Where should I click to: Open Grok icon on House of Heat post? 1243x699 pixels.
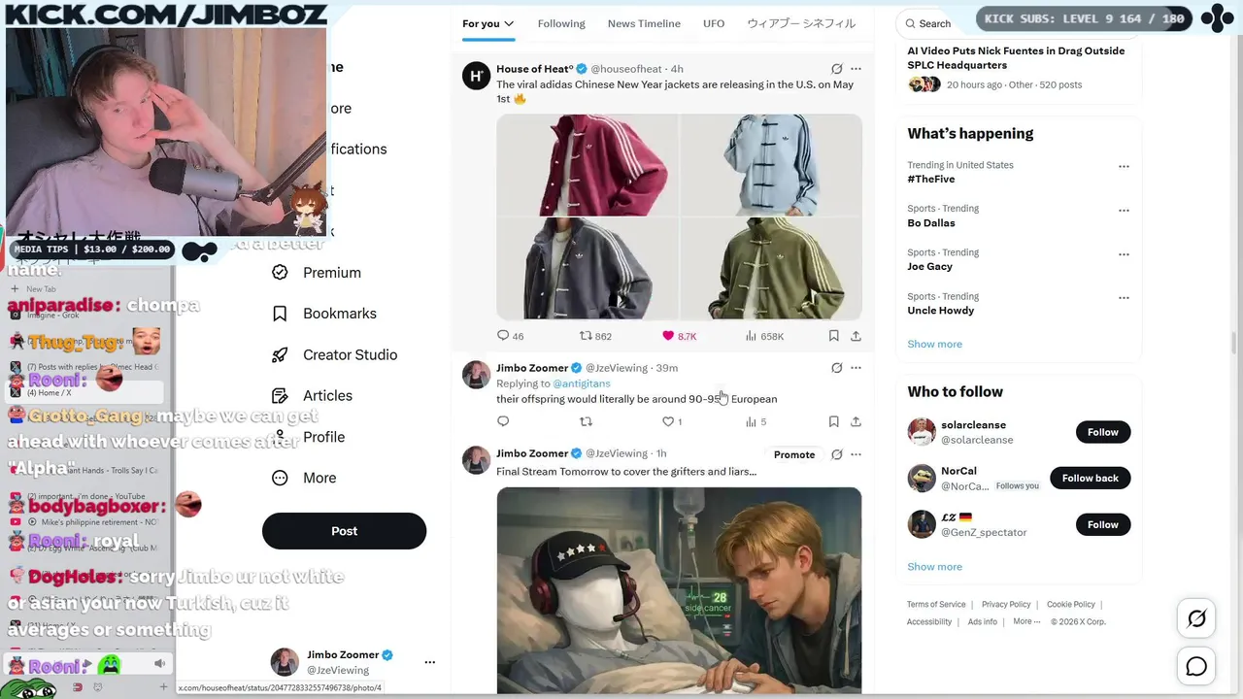[x=836, y=69]
